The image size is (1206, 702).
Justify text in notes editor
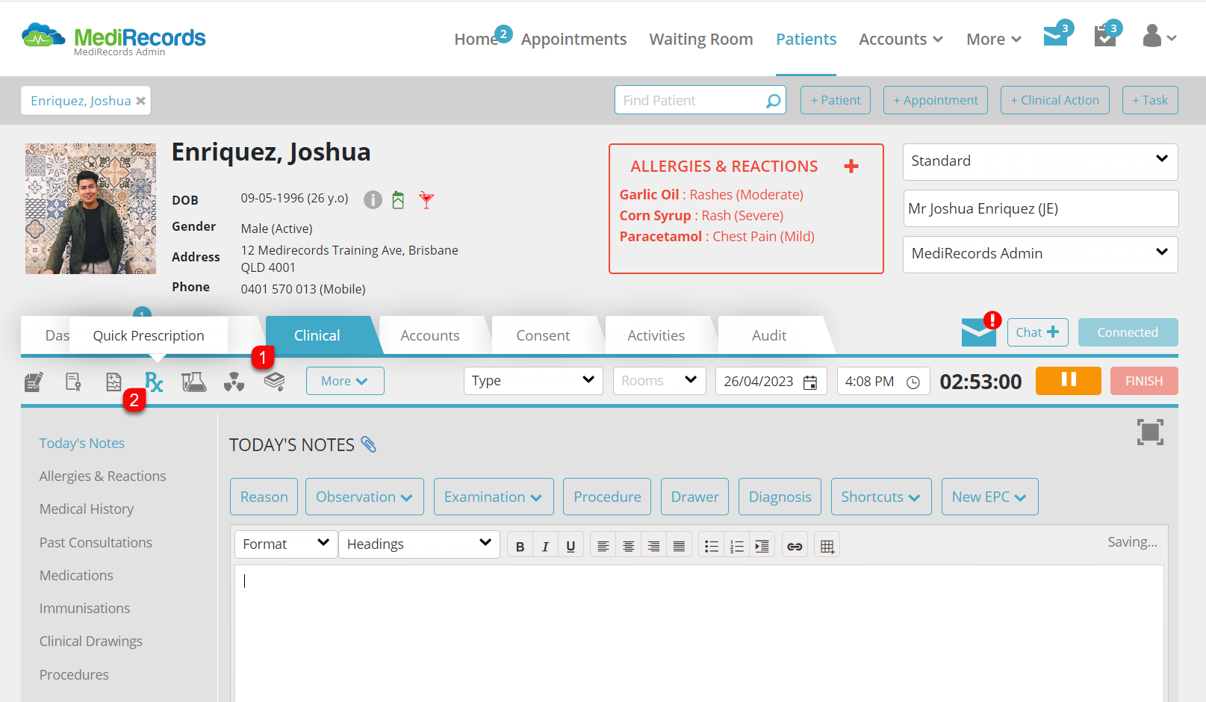679,547
